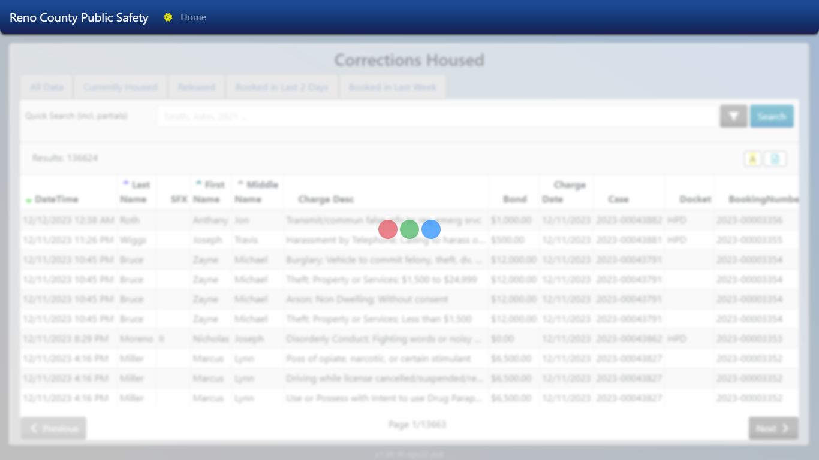The width and height of the screenshot is (819, 460).
Task: Click Driving while license cancelled charge
Action: [x=384, y=379]
